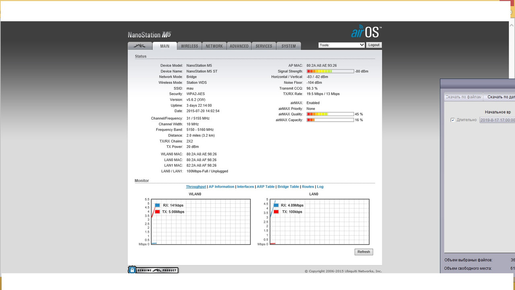The image size is (515, 290).
Task: Click the Refresh button
Action: [x=364, y=252]
